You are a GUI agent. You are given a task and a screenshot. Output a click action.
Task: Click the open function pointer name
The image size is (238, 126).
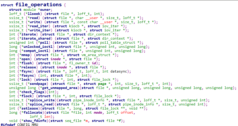click(26, 59)
